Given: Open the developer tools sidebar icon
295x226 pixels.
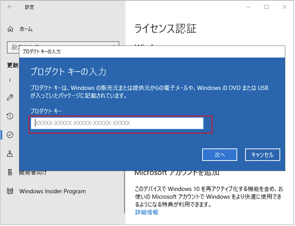Looking at the screenshot, I should click(x=10, y=173).
